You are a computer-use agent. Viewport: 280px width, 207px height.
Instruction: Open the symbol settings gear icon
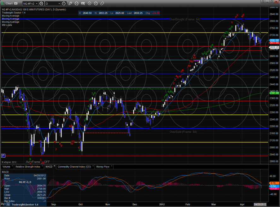(41, 3)
